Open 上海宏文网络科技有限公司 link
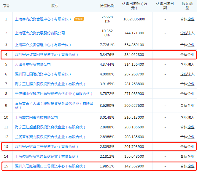The height and width of the screenshot is (171, 197). [36, 117]
